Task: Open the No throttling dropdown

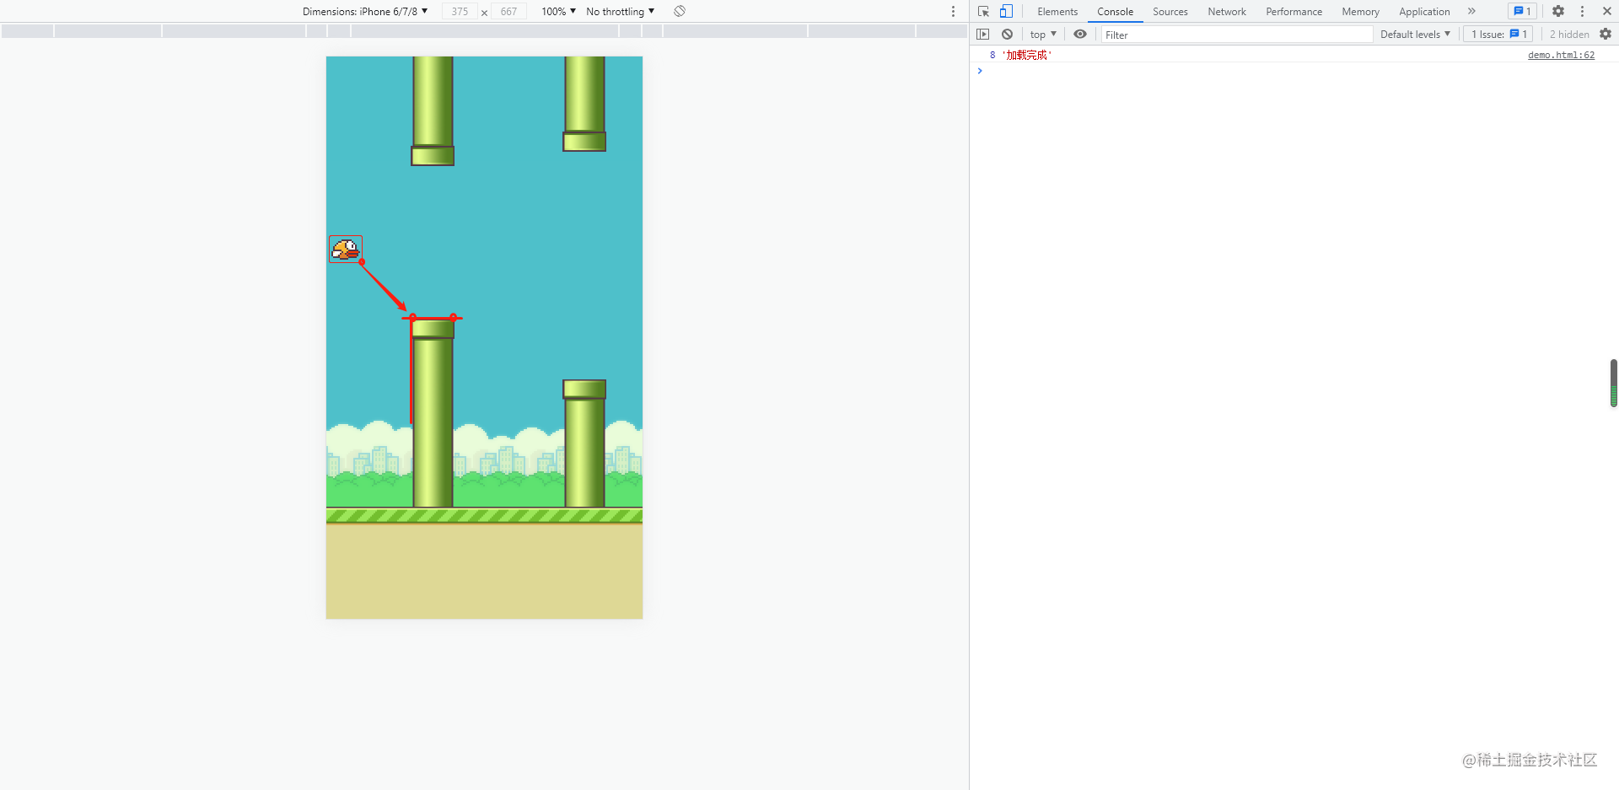Action: click(x=620, y=11)
